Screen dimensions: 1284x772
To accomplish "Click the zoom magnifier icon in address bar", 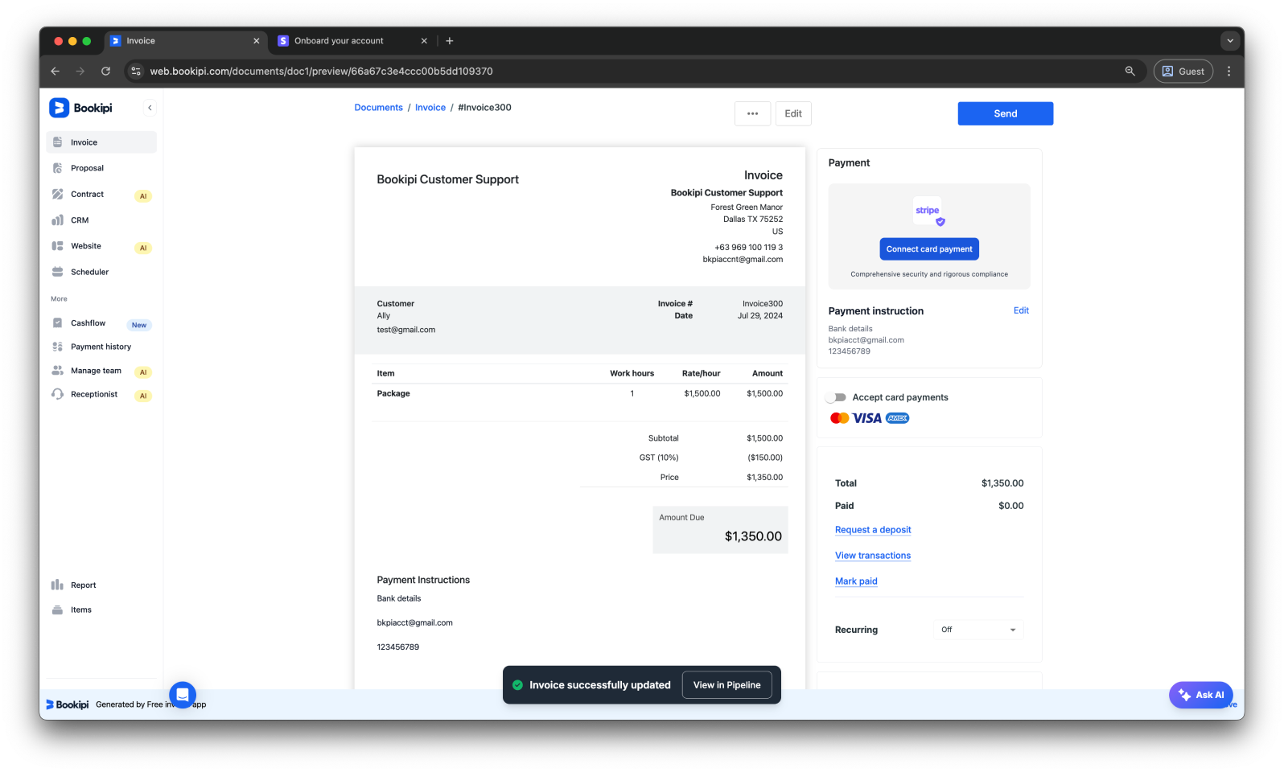I will [1130, 72].
